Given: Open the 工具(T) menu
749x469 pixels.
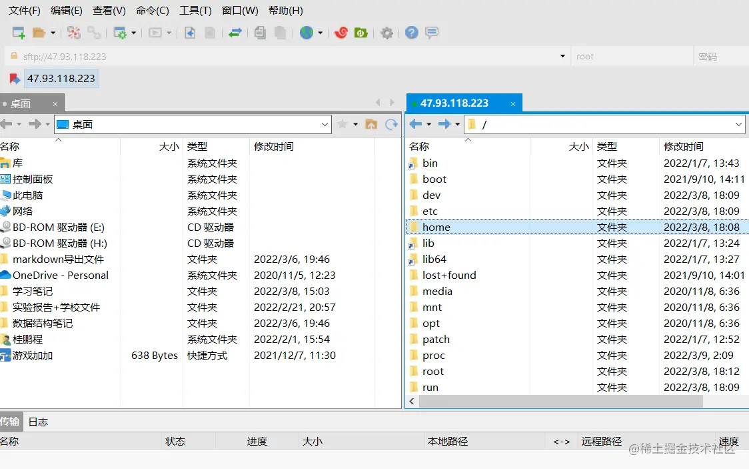Looking at the screenshot, I should (x=195, y=11).
